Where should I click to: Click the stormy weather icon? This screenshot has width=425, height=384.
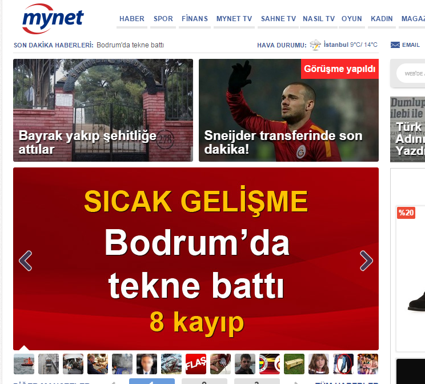click(315, 45)
